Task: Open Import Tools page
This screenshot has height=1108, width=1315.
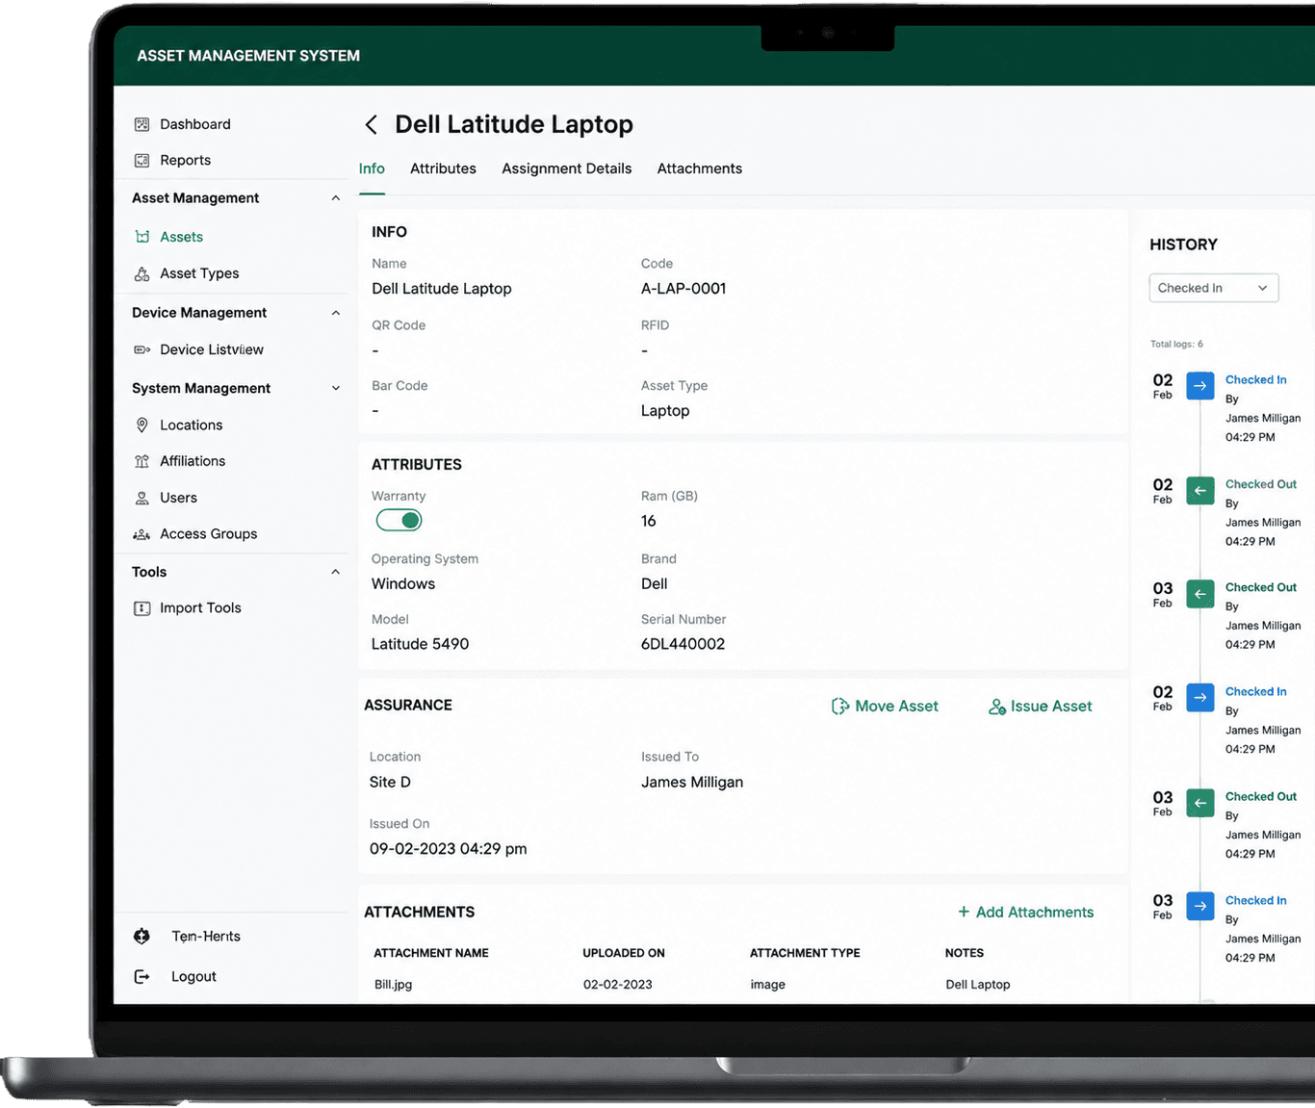Action: click(x=200, y=608)
